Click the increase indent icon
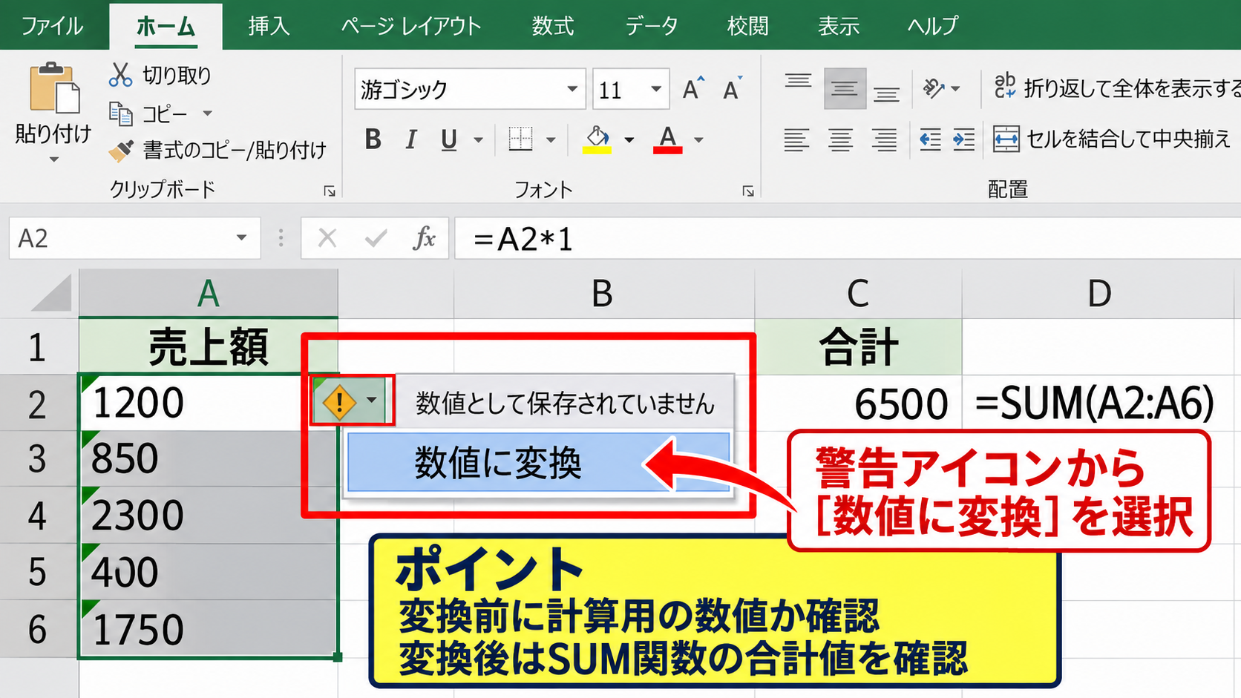 (963, 139)
